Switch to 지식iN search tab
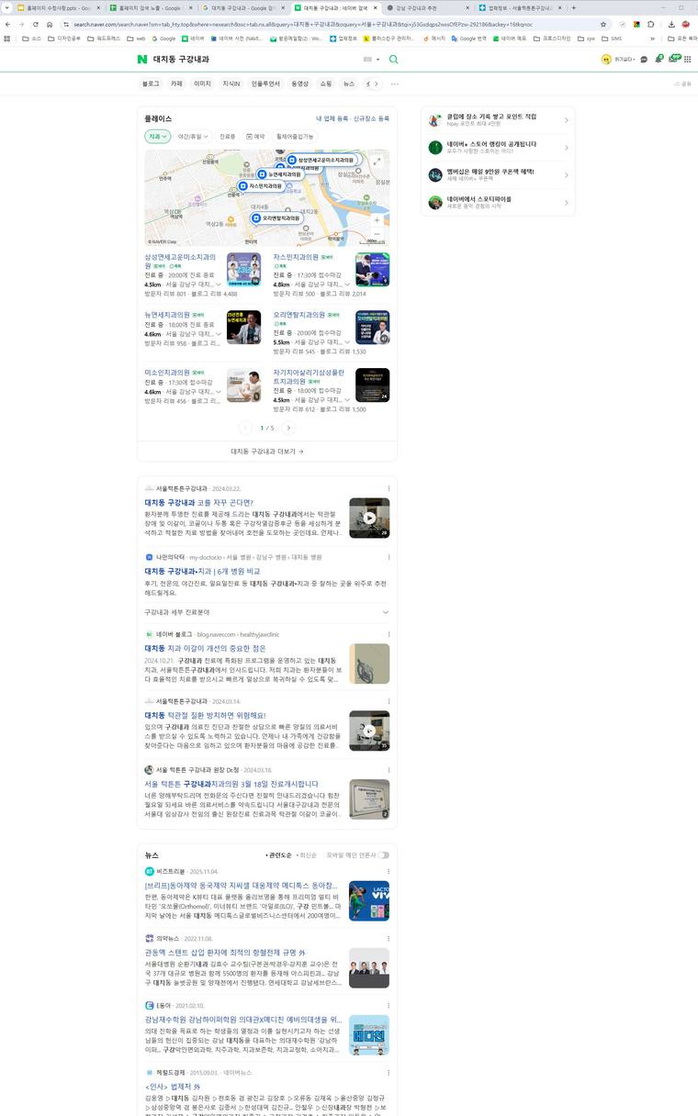The width and height of the screenshot is (698, 1116). (x=231, y=84)
